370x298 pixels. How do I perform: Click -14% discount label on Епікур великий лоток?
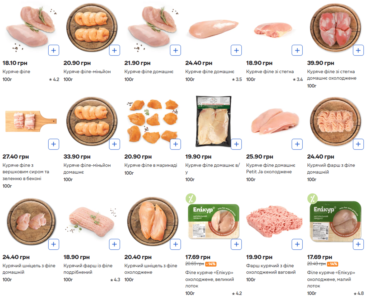[211, 264]
